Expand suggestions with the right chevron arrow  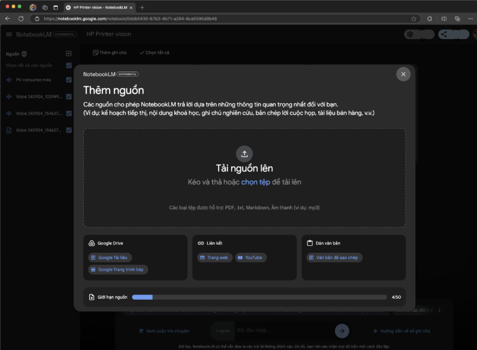(438, 310)
